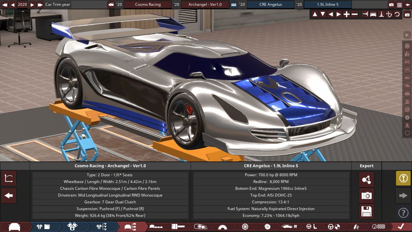This screenshot has width=412, height=232.
Task: Click the drop-down-to-ground camera icon
Action: point(381,14)
